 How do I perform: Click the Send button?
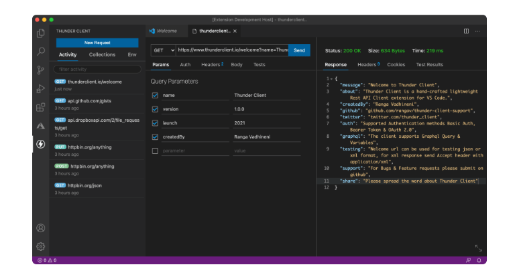click(299, 50)
